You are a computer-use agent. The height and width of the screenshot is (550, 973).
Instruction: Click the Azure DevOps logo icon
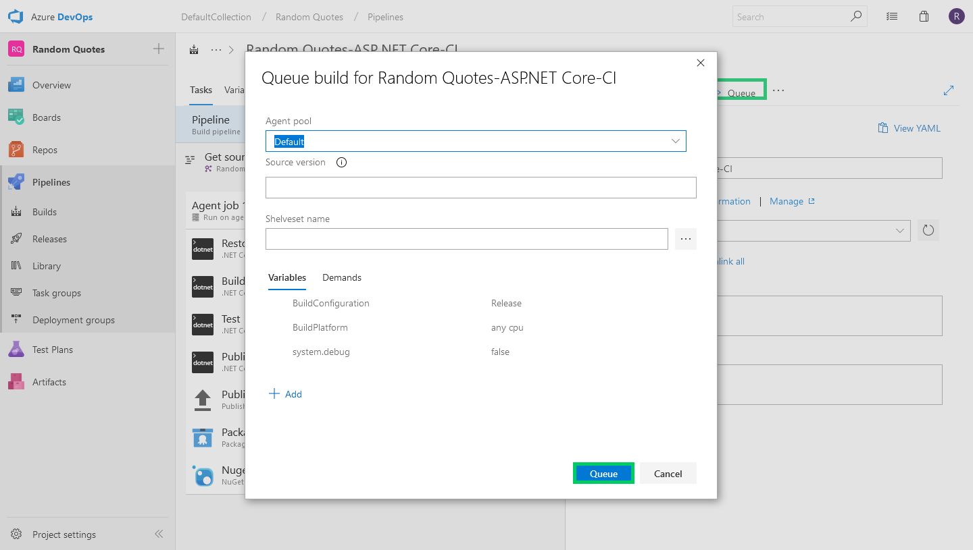coord(16,17)
